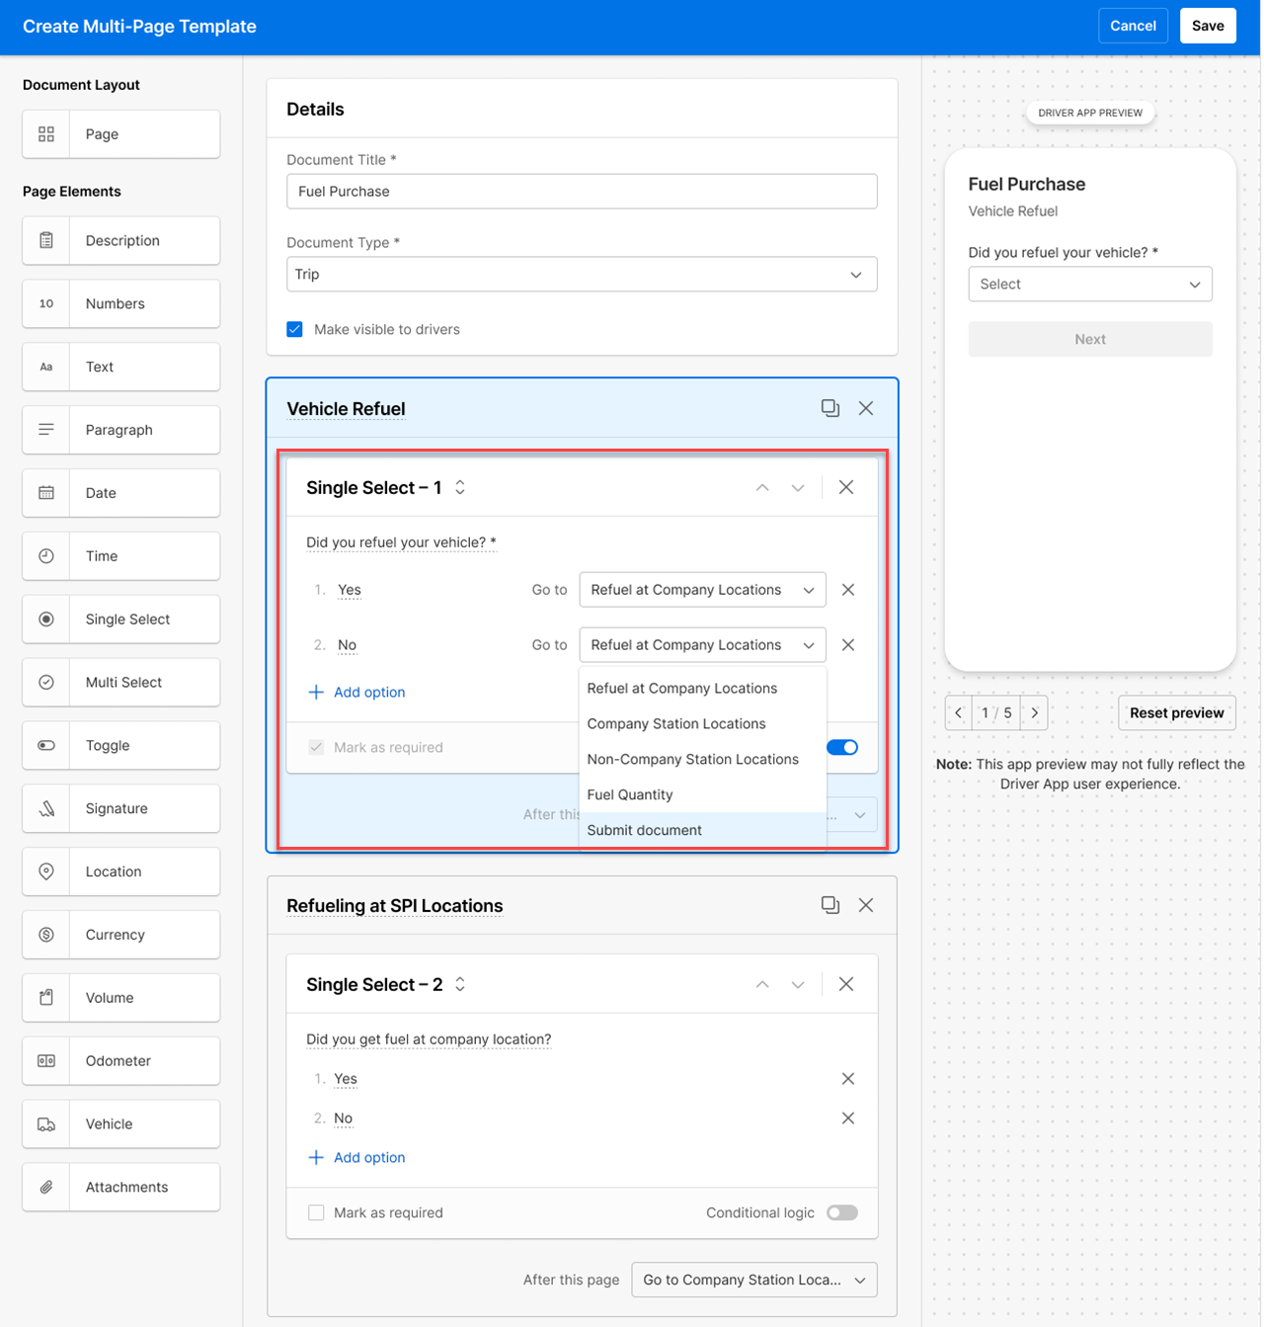
Task: Add a Toggle page element
Action: [120, 746]
